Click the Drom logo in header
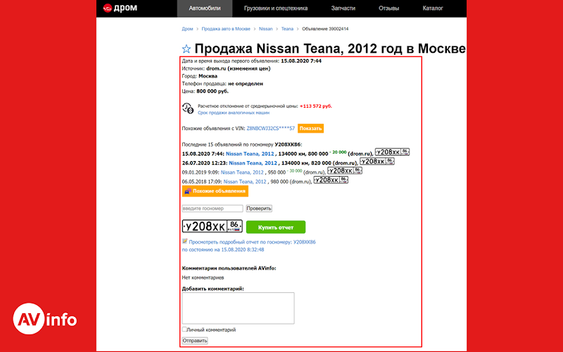The image size is (563, 352). click(x=120, y=8)
